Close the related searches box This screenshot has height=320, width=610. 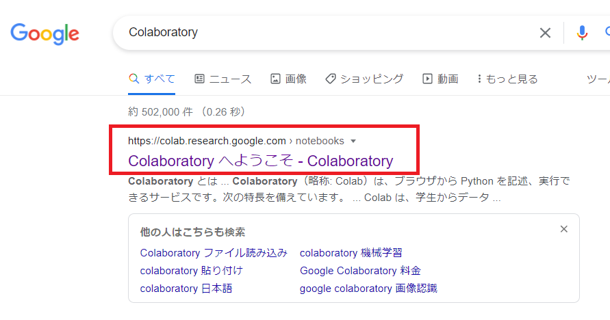coord(563,229)
